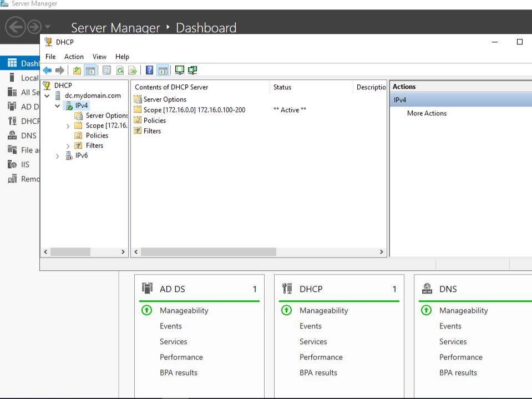Select the IPv4 node in tree
The height and width of the screenshot is (399, 532).
[x=82, y=105]
